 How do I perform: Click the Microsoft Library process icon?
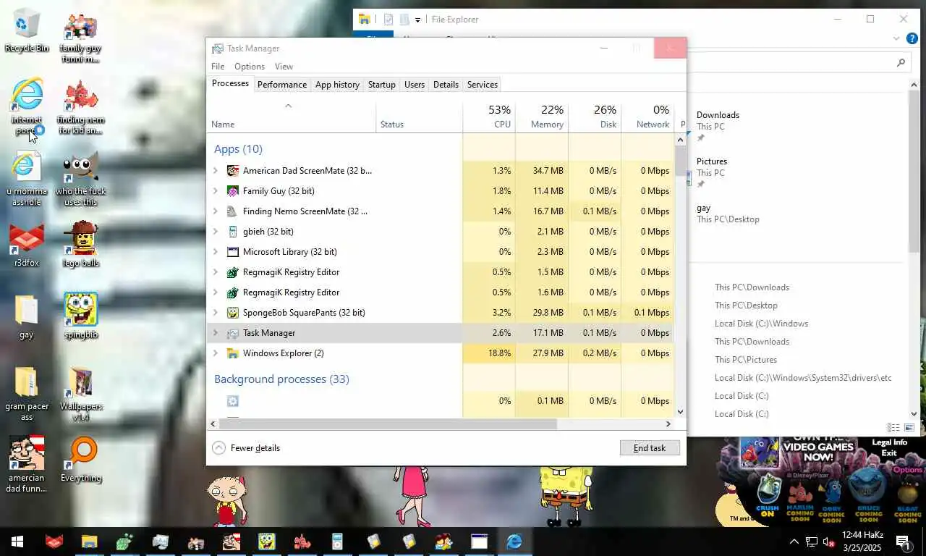(x=232, y=252)
